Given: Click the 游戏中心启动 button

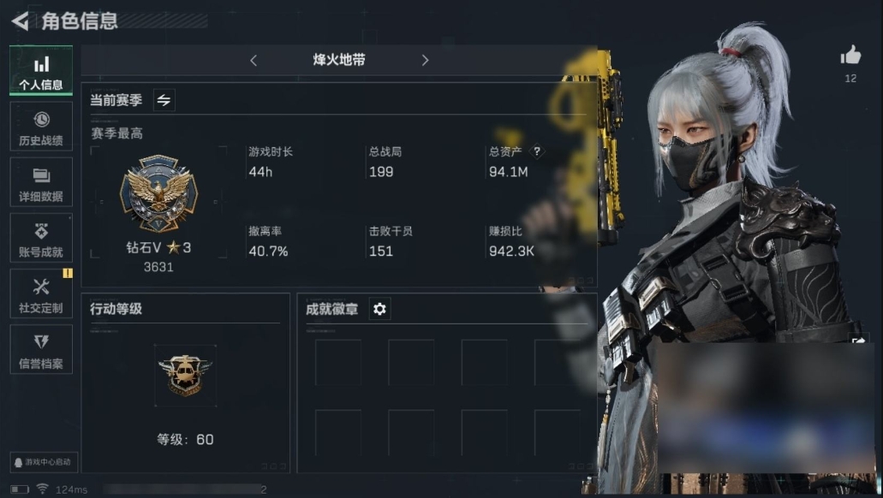Looking at the screenshot, I should pos(44,462).
